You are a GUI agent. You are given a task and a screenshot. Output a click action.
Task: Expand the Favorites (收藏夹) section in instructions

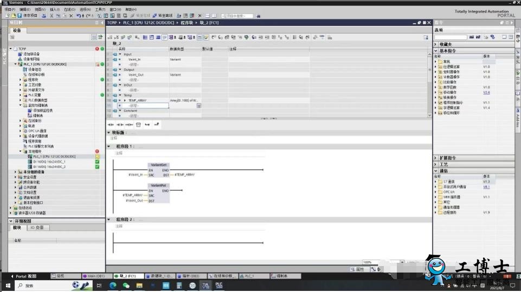point(435,44)
